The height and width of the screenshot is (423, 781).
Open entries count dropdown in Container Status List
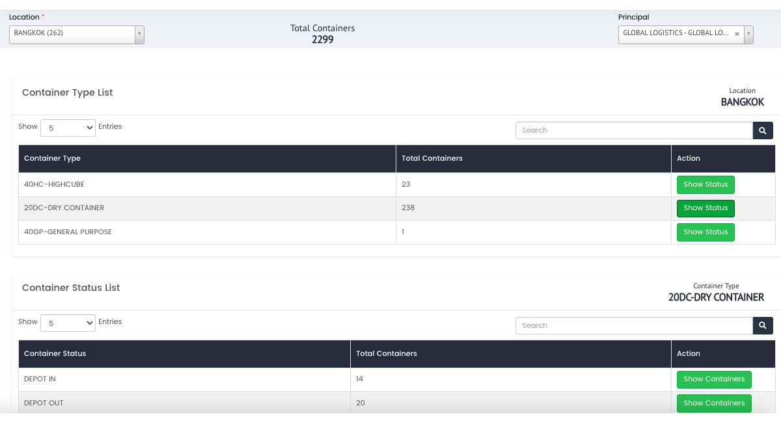pos(68,323)
